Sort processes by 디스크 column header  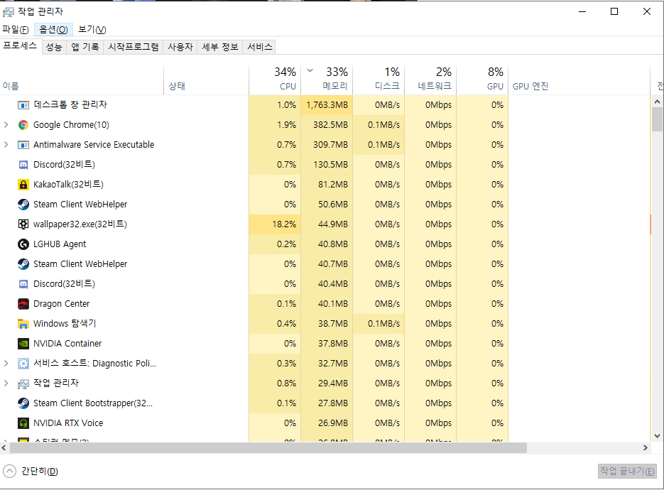click(x=379, y=80)
